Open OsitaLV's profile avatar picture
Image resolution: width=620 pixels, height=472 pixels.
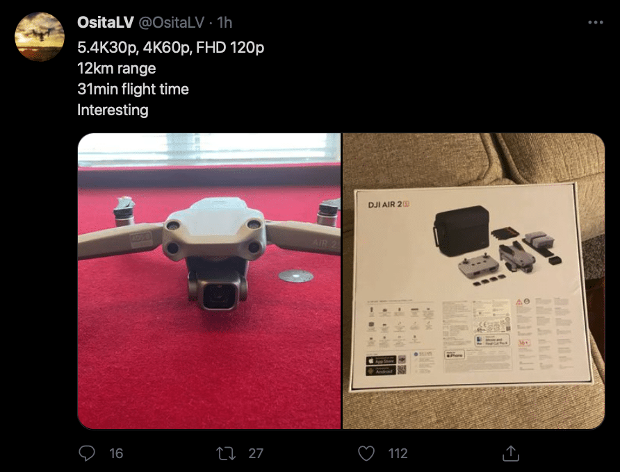point(40,37)
